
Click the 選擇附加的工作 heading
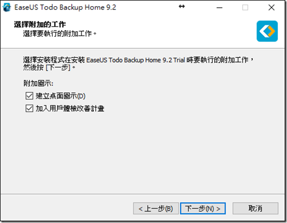[40, 24]
